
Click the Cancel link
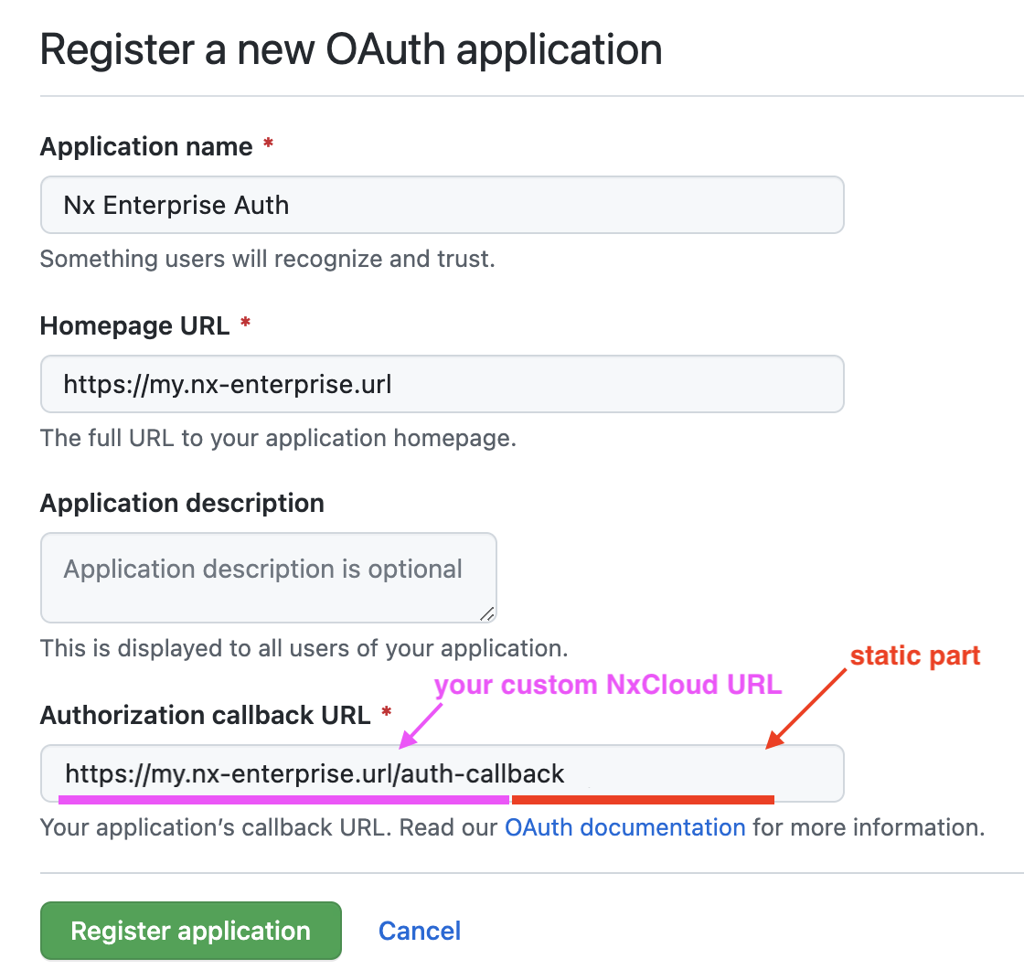(420, 931)
